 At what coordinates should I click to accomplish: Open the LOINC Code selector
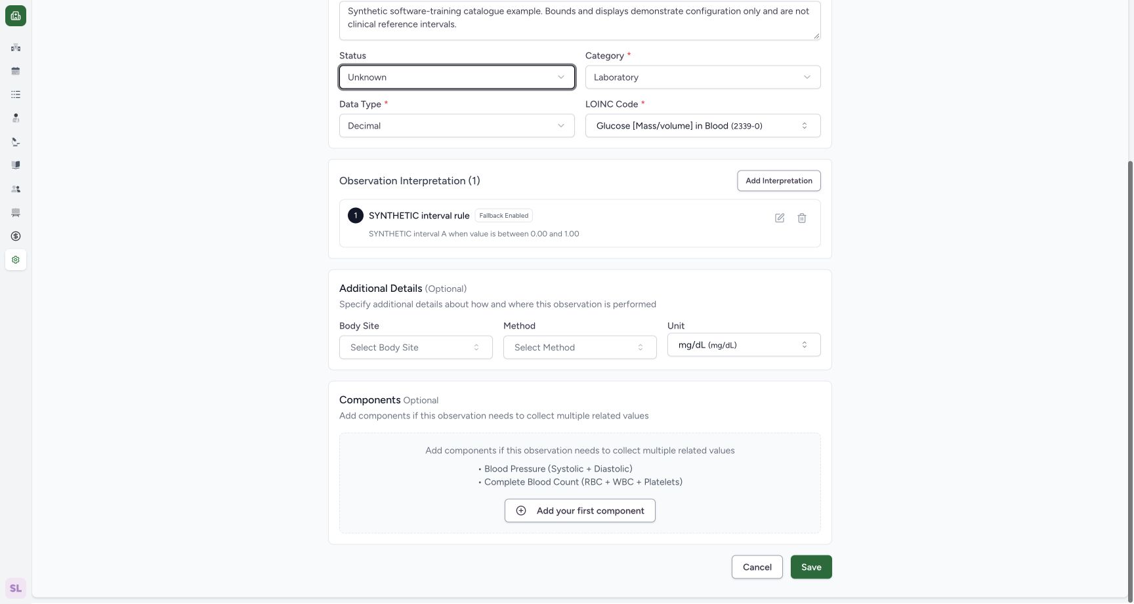pos(703,126)
